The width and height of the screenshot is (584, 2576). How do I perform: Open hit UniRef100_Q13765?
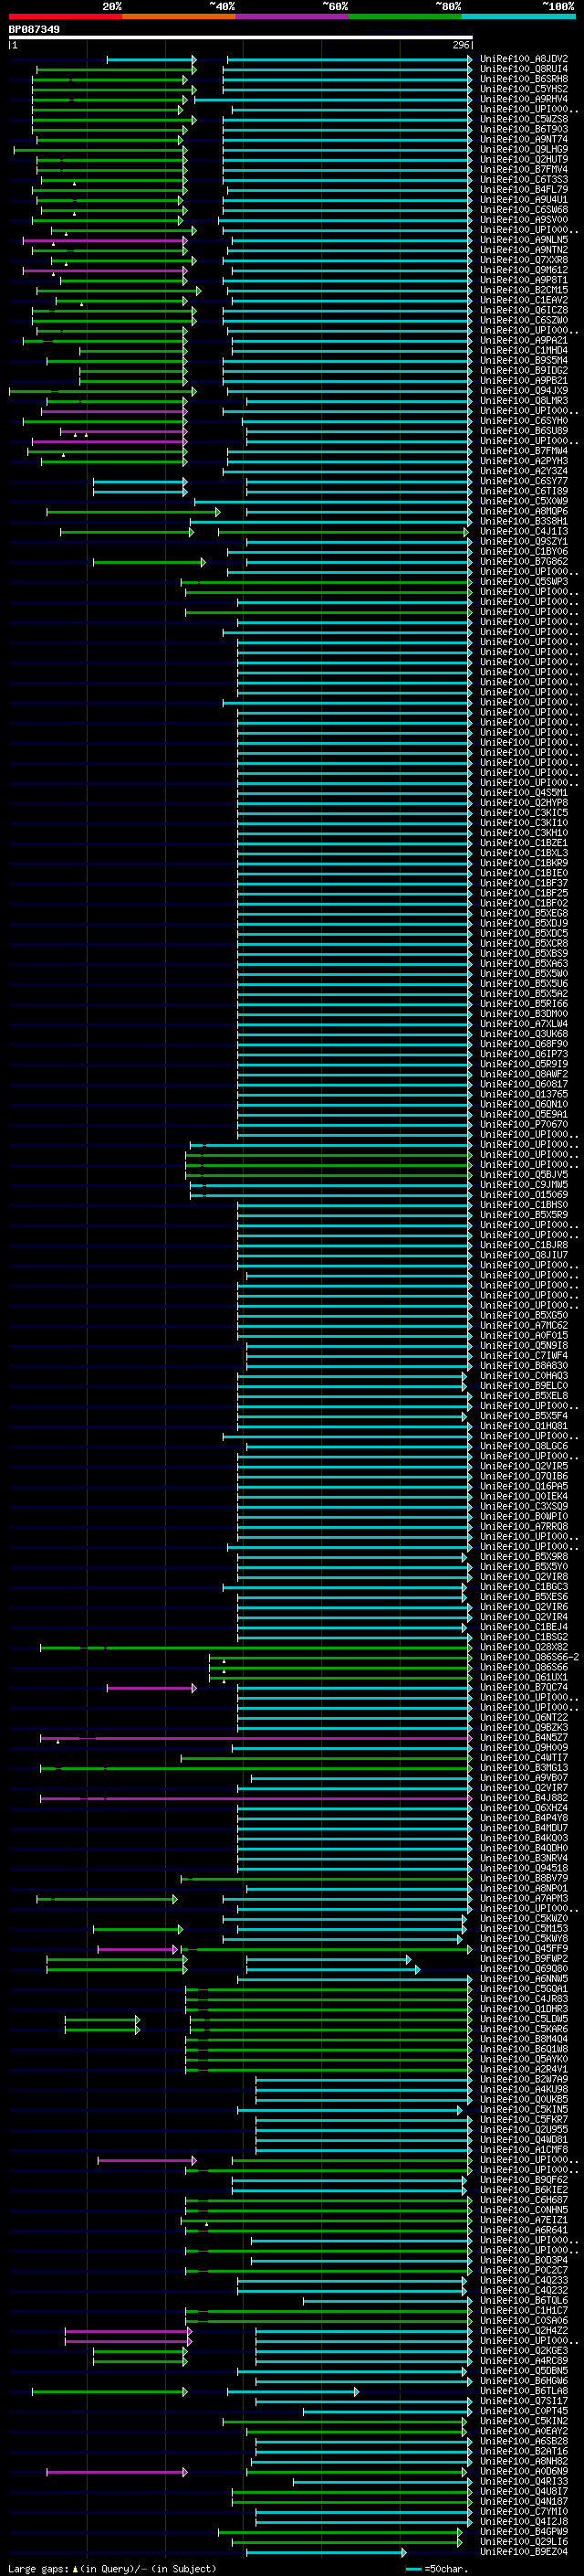coord(524,1094)
